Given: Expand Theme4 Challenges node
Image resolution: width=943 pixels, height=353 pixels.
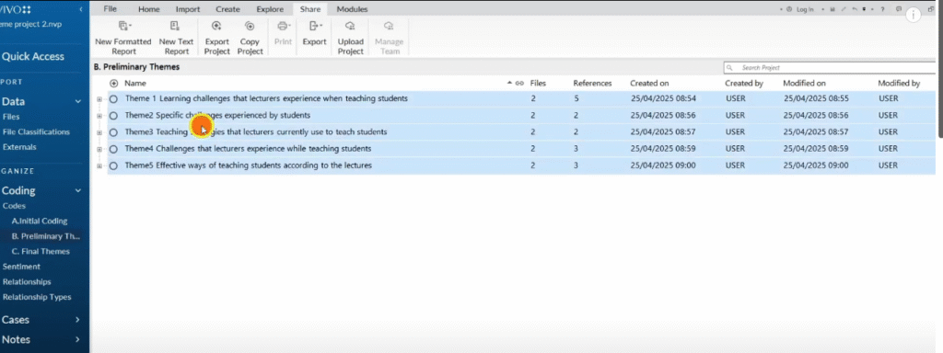Looking at the screenshot, I should coord(99,150).
